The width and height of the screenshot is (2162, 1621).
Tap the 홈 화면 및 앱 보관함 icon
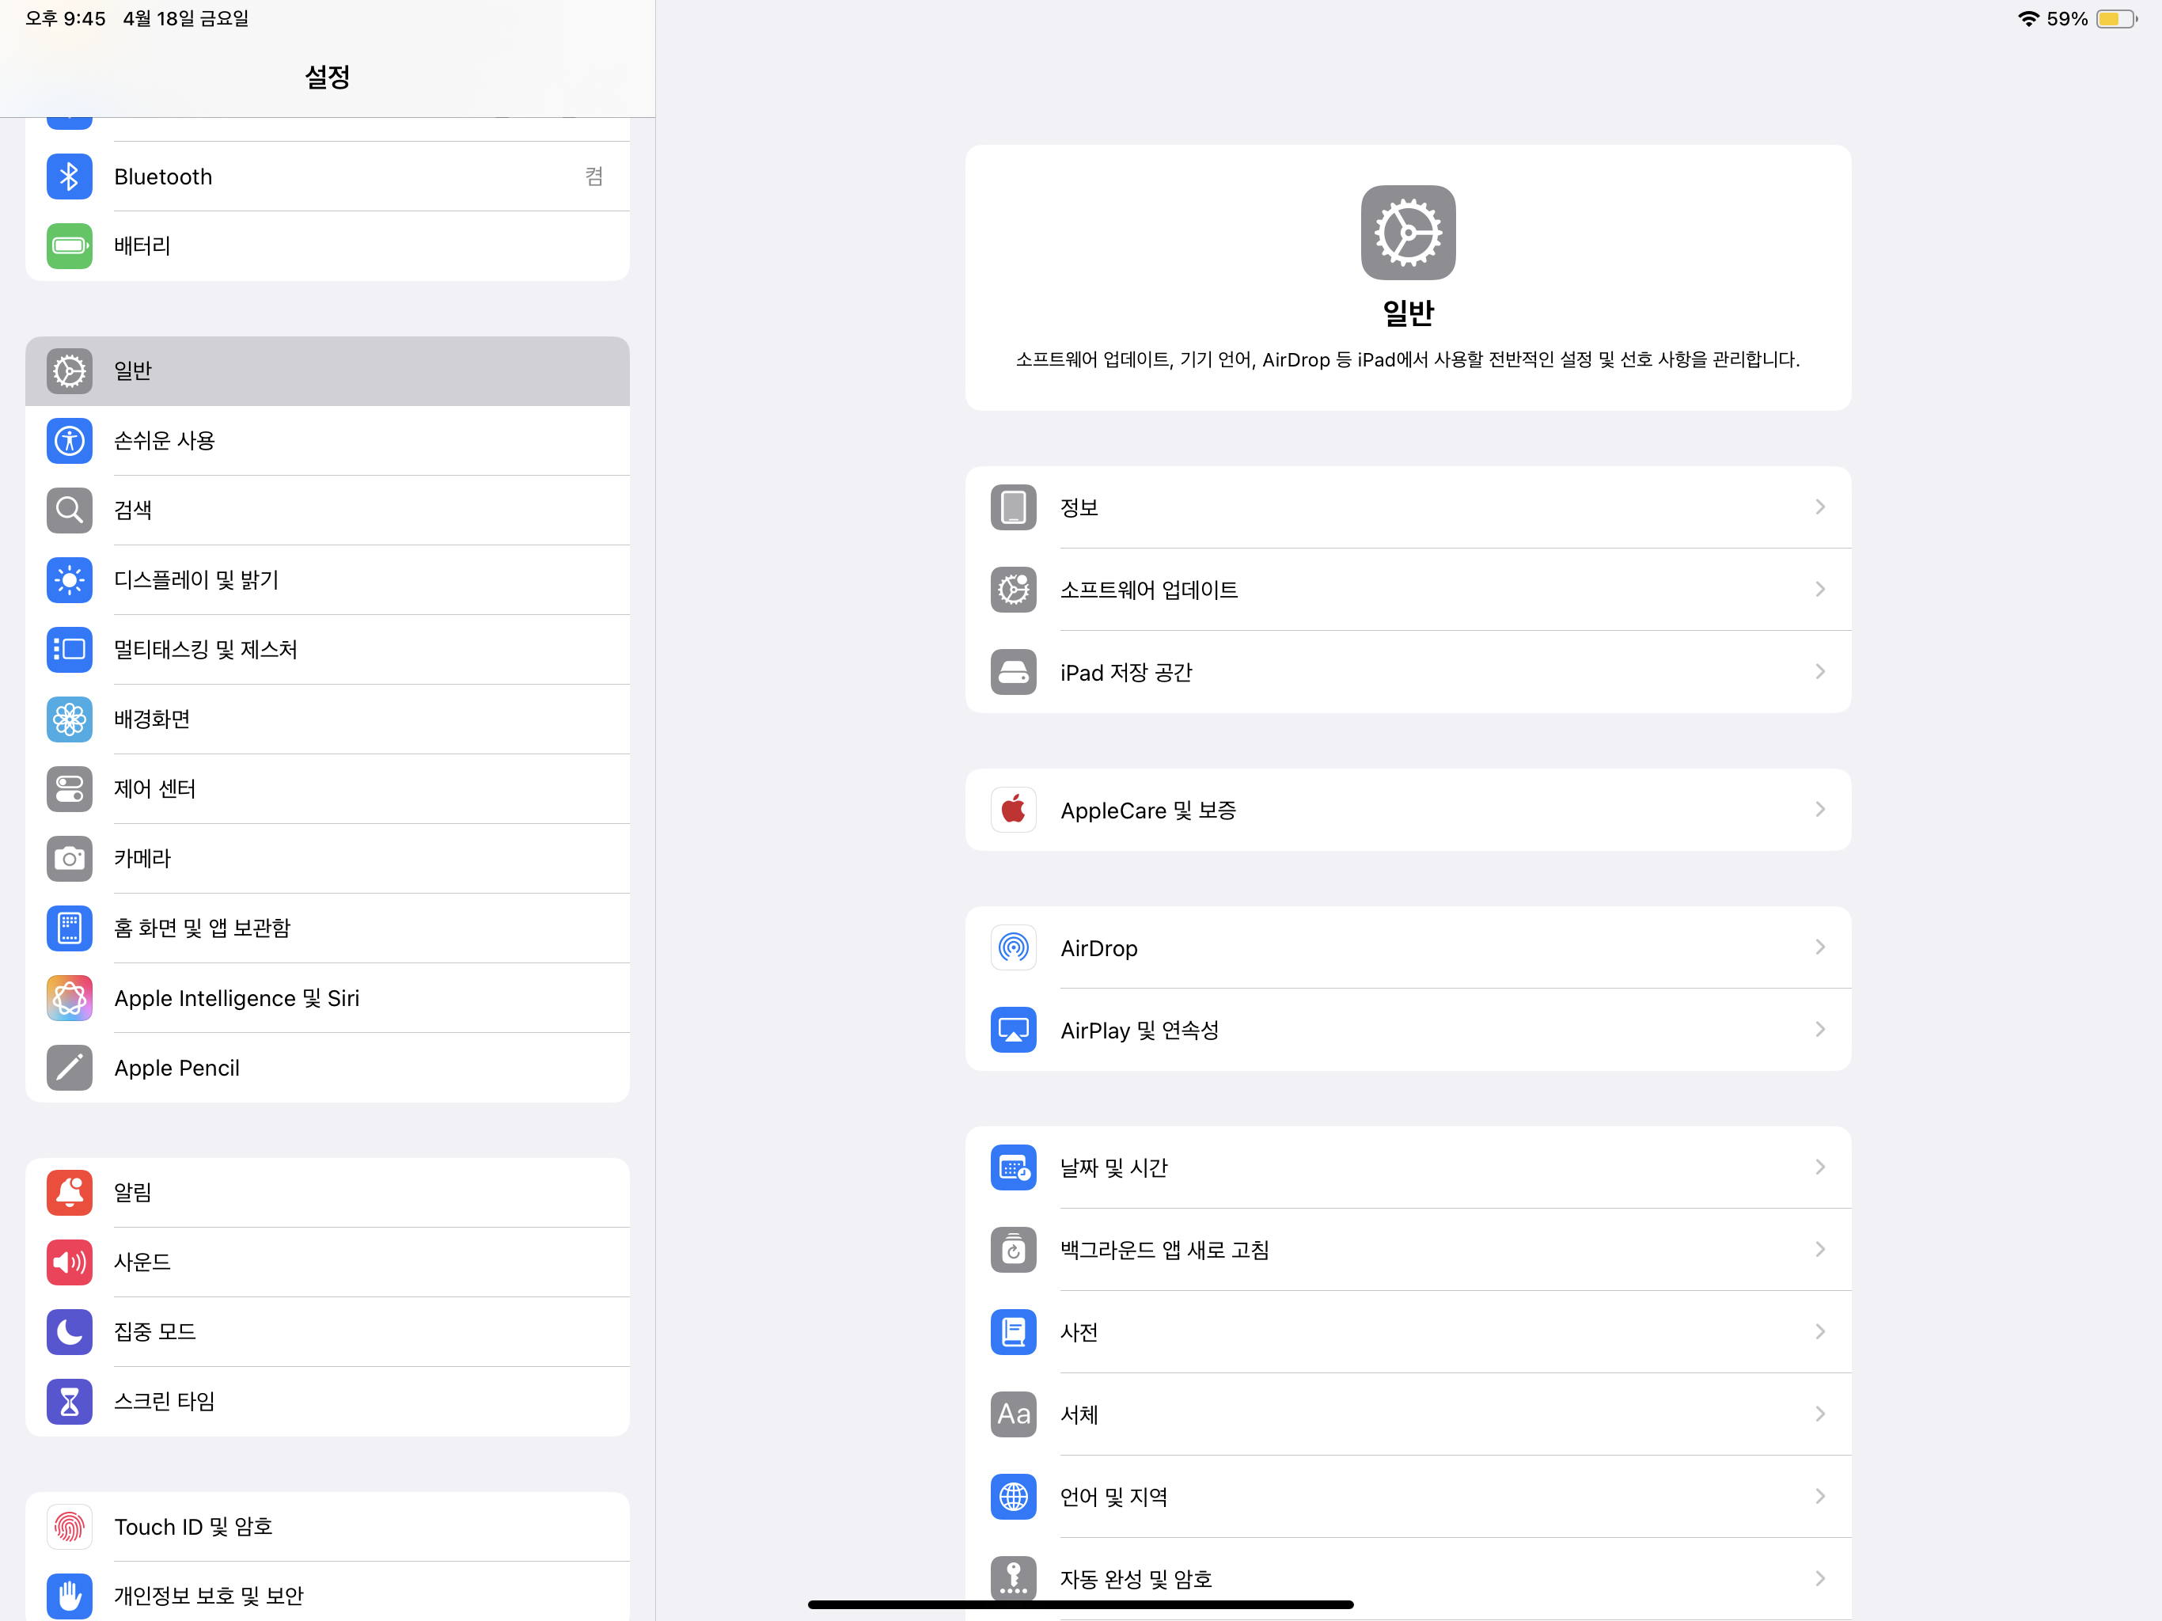point(70,928)
